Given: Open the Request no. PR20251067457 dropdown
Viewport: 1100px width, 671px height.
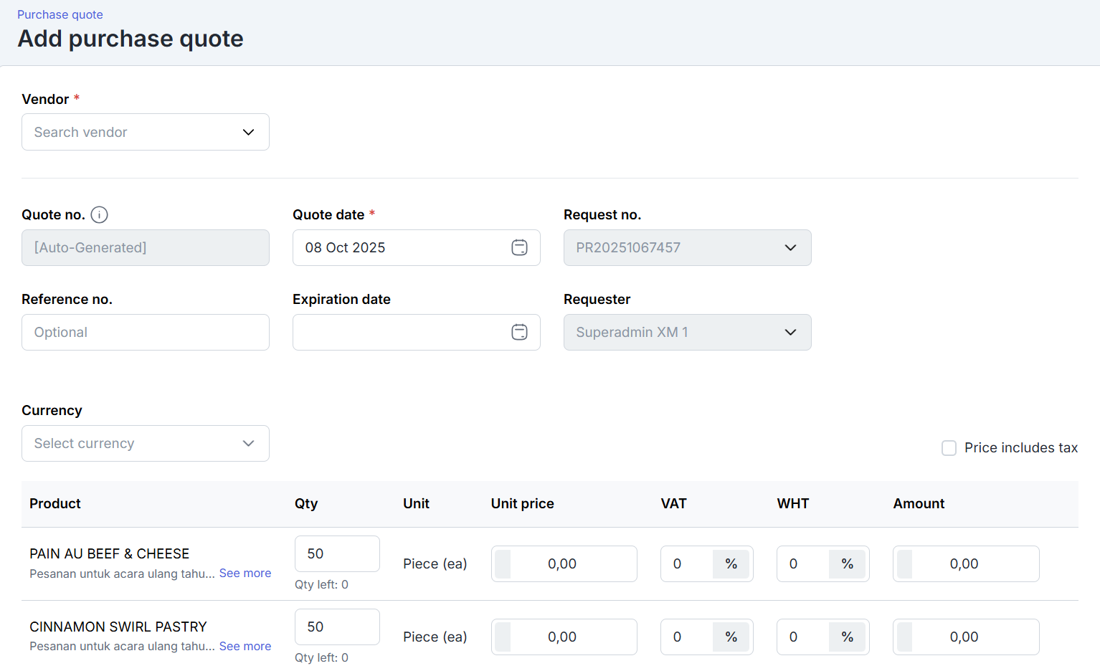Looking at the screenshot, I should (x=687, y=247).
